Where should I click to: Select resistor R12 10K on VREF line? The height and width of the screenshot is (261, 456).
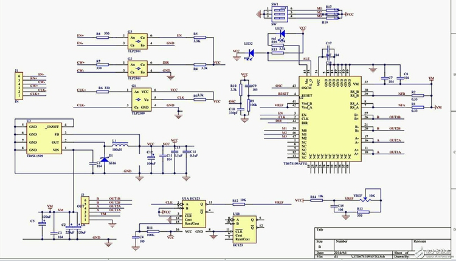(x=238, y=204)
